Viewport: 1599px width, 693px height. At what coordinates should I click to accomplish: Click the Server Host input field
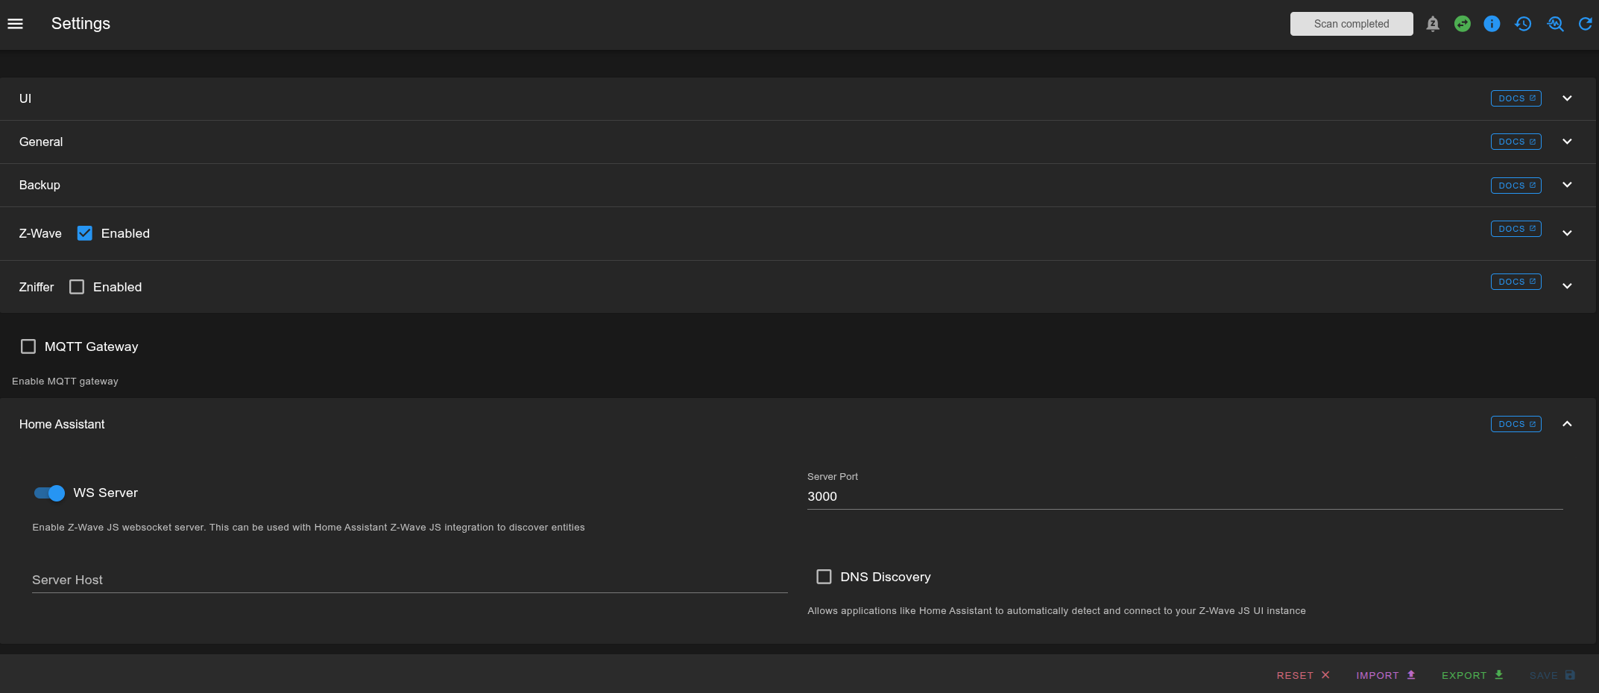coord(409,580)
